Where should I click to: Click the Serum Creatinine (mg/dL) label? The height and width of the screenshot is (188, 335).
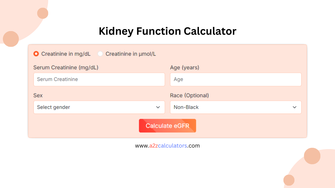[x=66, y=67]
